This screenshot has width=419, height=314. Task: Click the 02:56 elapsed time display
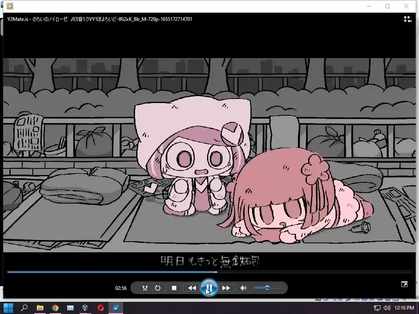121,288
